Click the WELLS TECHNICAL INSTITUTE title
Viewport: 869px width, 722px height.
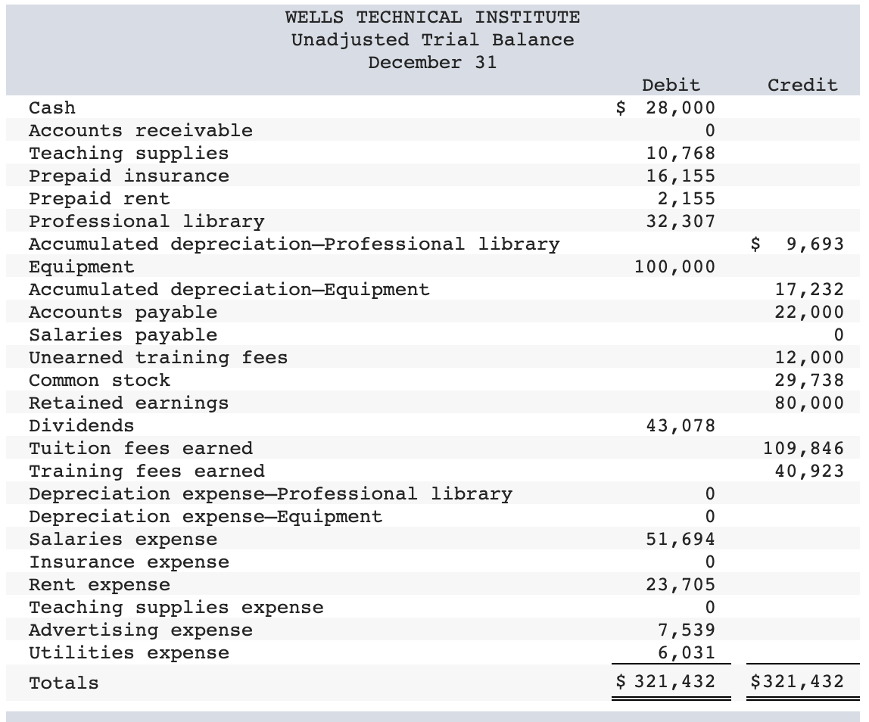pos(430,17)
